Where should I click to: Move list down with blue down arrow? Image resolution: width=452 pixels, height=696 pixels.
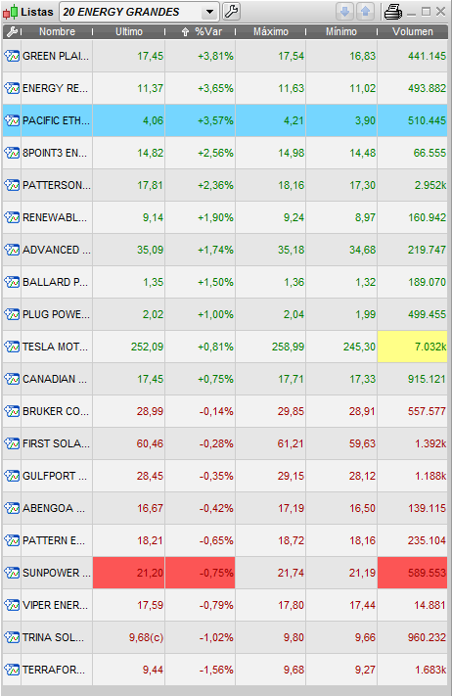(x=344, y=12)
